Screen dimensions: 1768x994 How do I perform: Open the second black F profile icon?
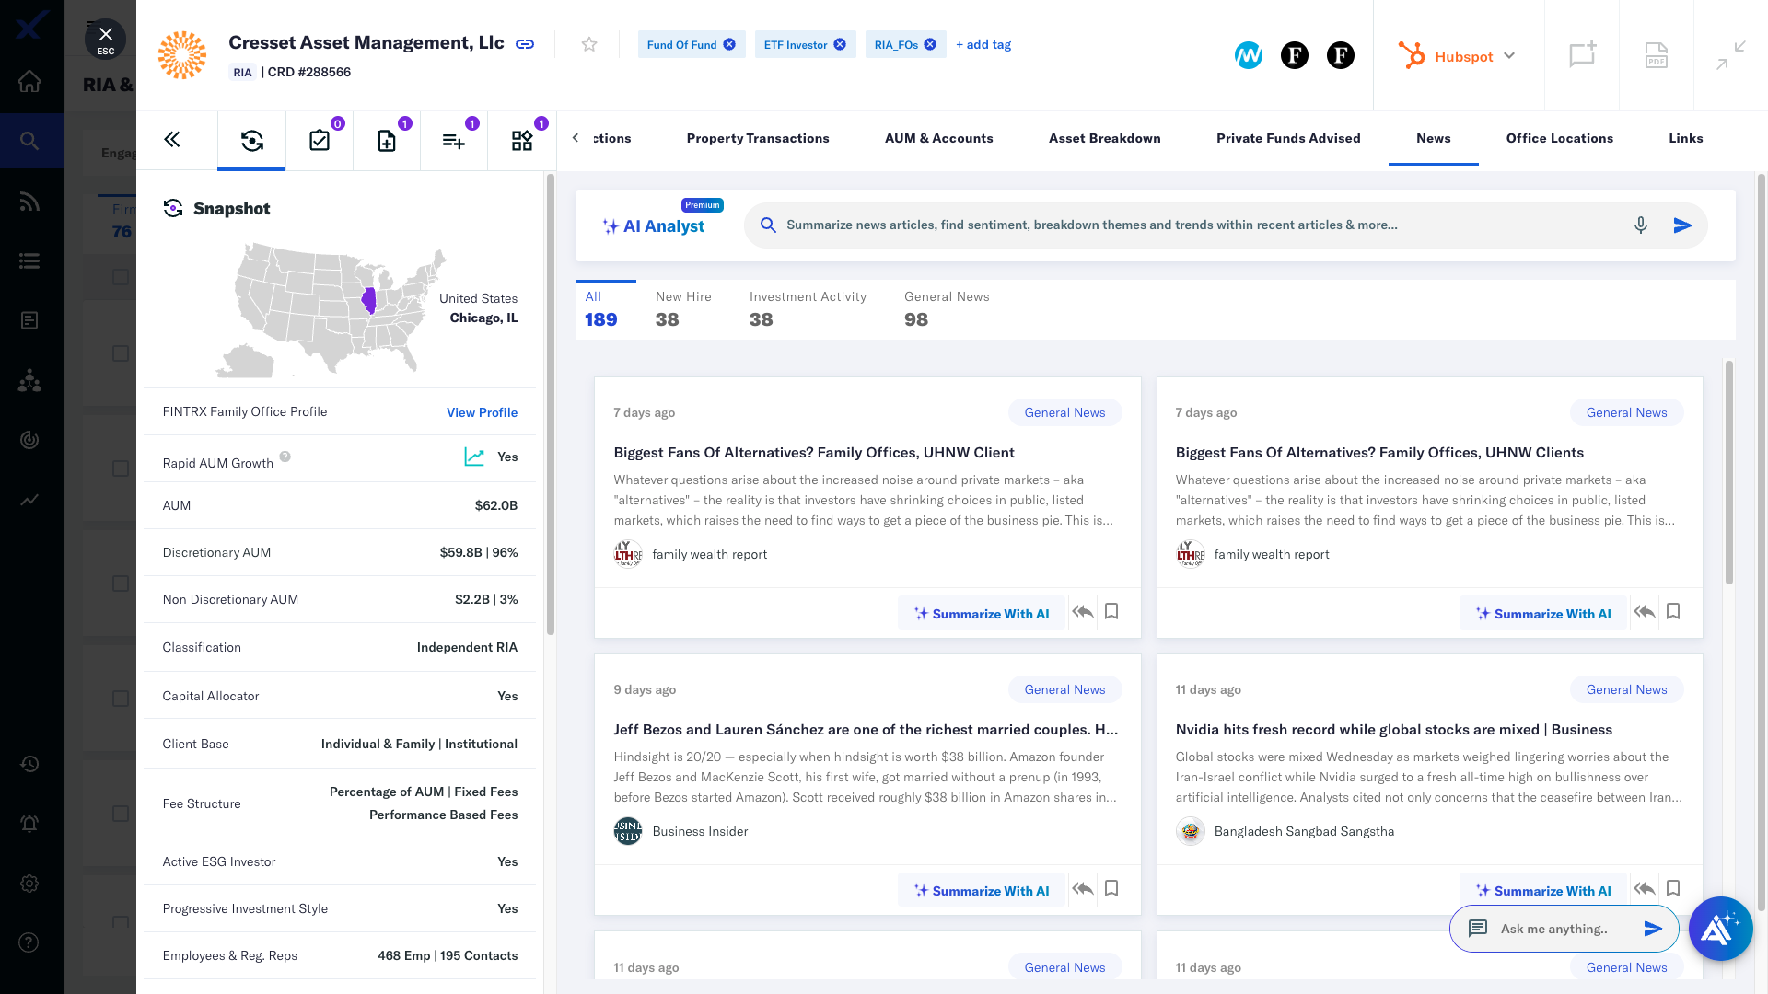[1341, 55]
